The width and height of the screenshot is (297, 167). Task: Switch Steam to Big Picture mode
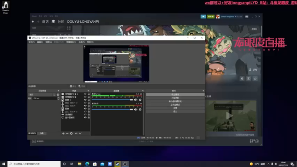click(x=247, y=17)
